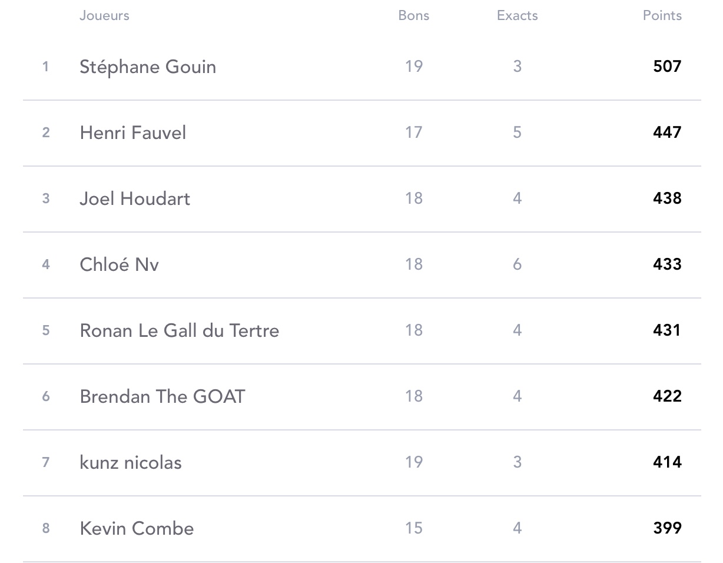Image resolution: width=723 pixels, height=563 pixels.
Task: Click on kunz nicolas row name
Action: click(x=131, y=462)
